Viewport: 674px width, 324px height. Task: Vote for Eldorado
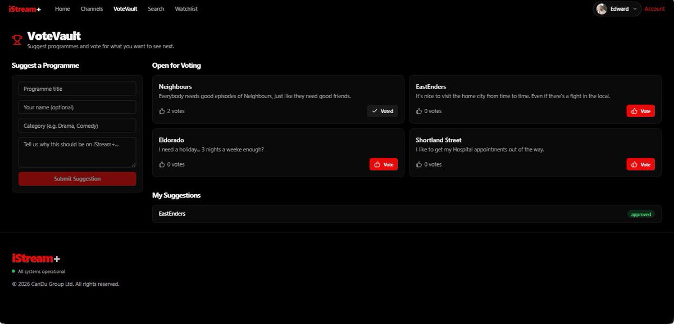(384, 164)
